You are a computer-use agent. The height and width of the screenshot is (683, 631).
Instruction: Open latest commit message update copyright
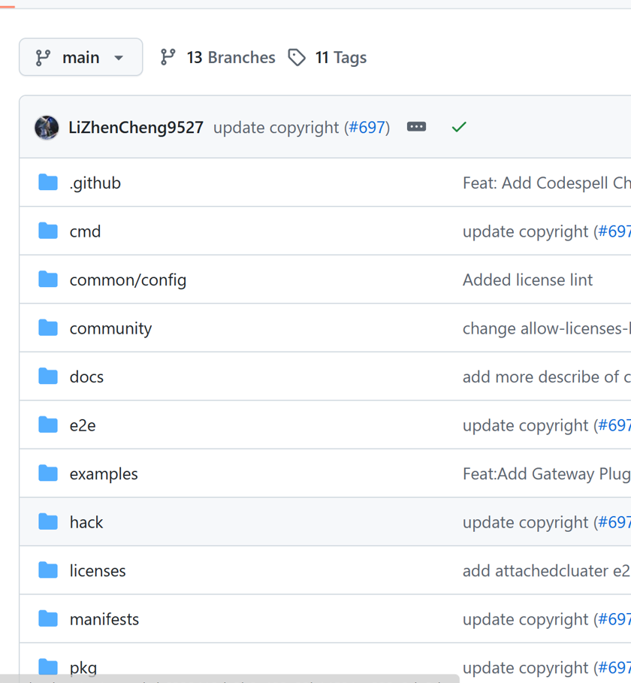(x=276, y=128)
